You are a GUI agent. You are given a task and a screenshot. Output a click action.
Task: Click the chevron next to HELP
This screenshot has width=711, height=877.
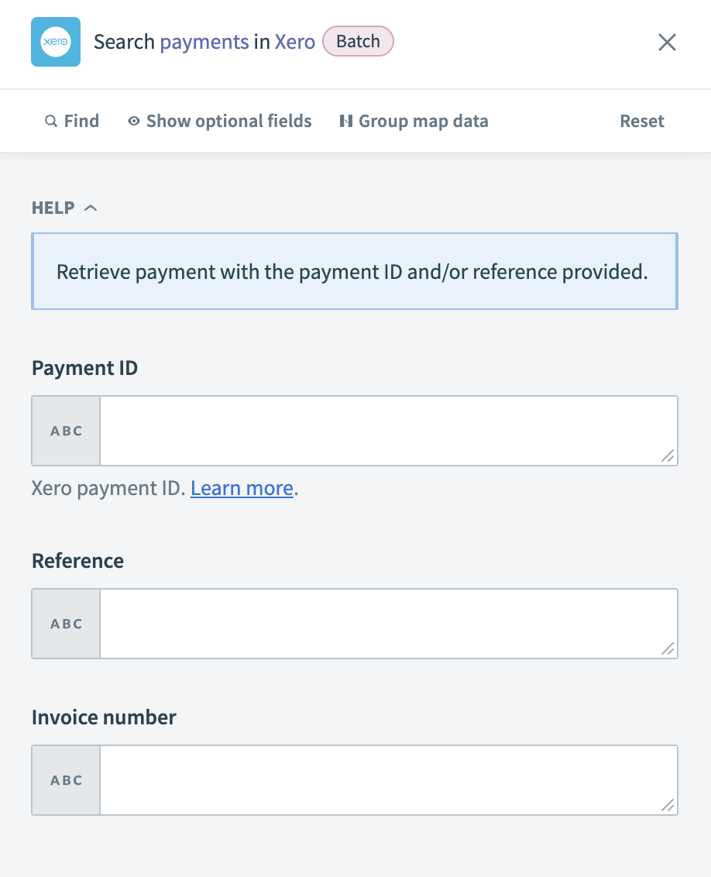pyautogui.click(x=91, y=207)
